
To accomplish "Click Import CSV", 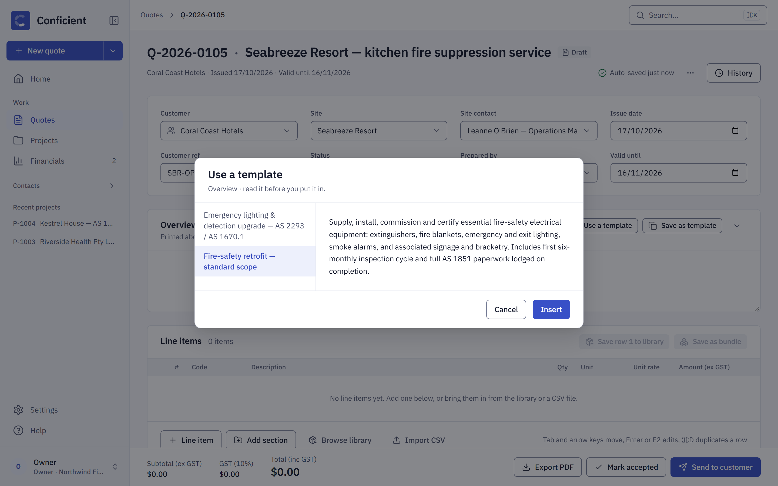I will pos(418,440).
